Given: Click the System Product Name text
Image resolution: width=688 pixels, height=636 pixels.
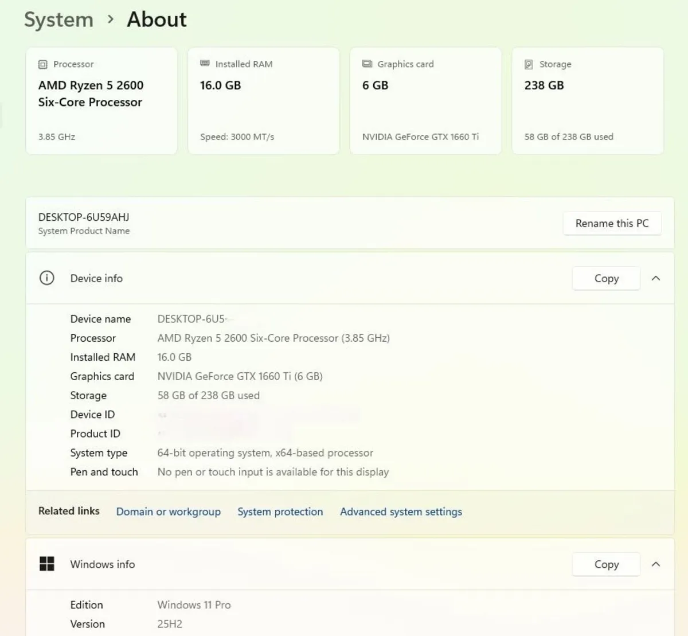Looking at the screenshot, I should coord(84,231).
